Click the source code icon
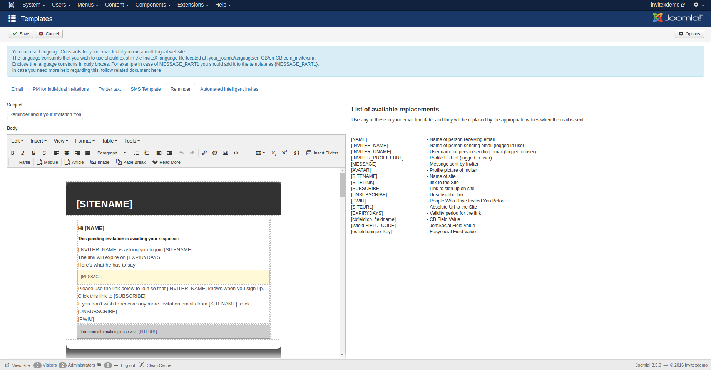This screenshot has width=711, height=370. pos(236,153)
